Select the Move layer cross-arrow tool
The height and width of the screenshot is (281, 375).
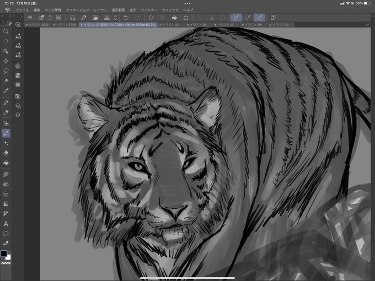6,61
